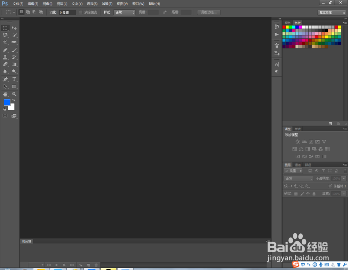
Task: Click the white background color swatch
Action: (12, 108)
